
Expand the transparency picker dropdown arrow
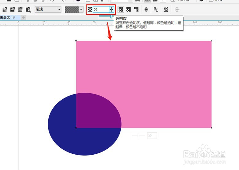[81, 10]
